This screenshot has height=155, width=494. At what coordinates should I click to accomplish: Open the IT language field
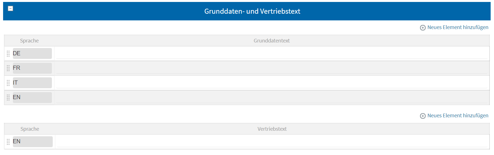tap(32, 83)
